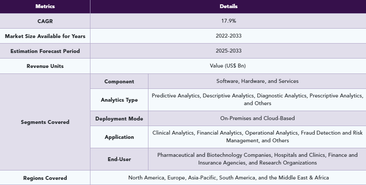Click the 2022-2033 years value

click(x=228, y=36)
